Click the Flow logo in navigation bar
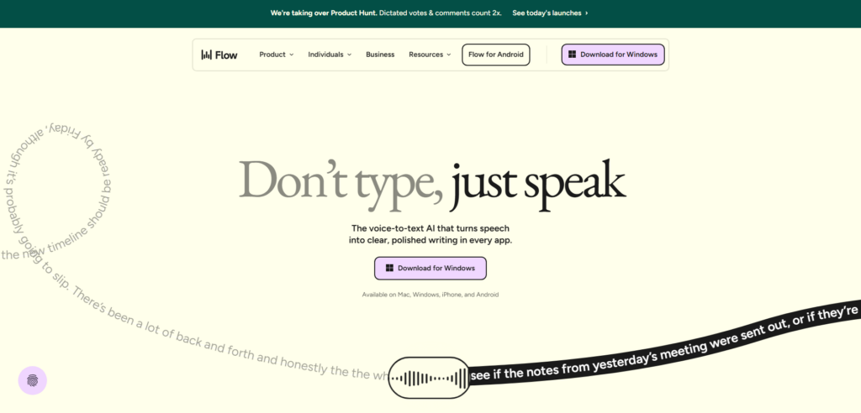This screenshot has height=413, width=861. (219, 55)
